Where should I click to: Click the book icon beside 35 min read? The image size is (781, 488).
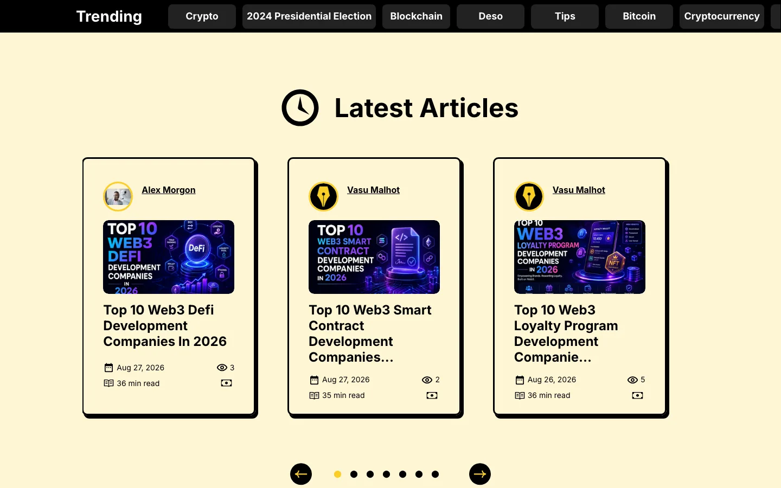pos(314,395)
